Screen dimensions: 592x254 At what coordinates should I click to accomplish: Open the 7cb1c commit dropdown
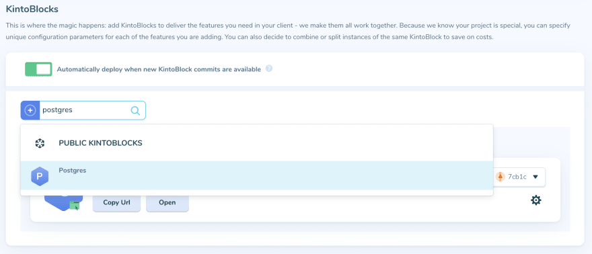pyautogui.click(x=519, y=177)
